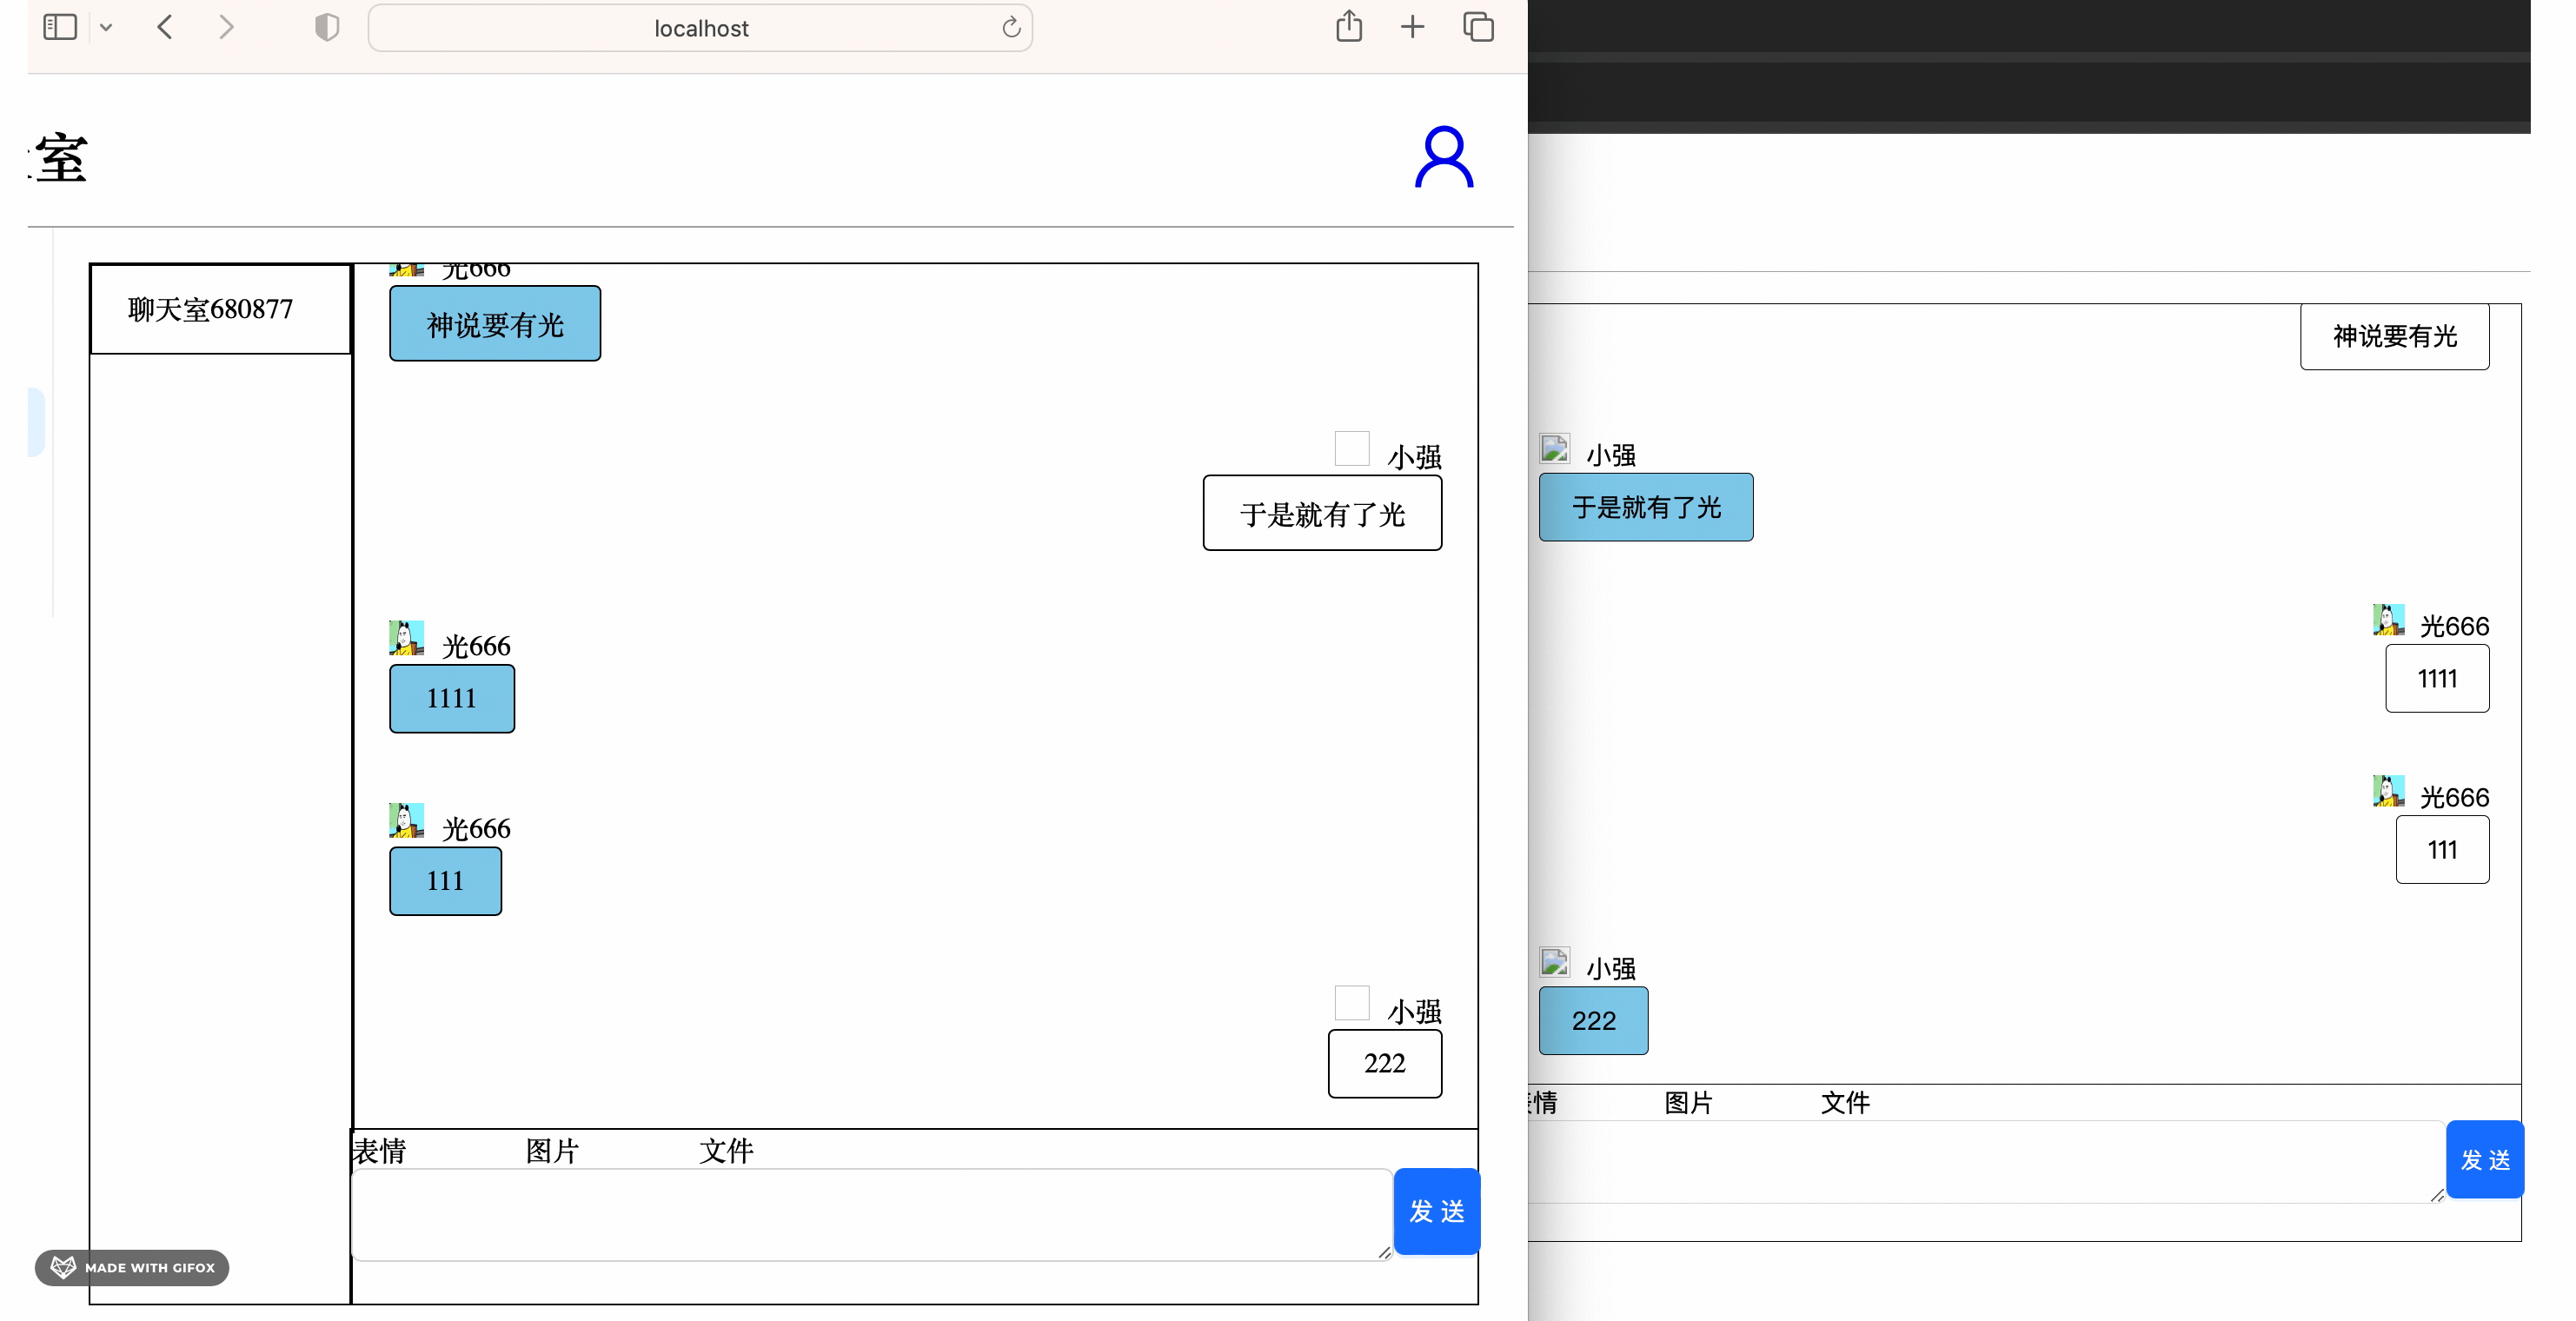Click the Safari share icon

(1348, 27)
